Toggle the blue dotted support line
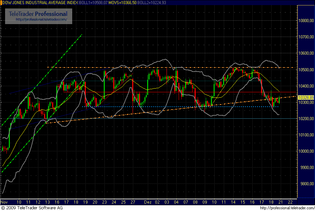The width and height of the screenshot is (315, 211). point(153,106)
